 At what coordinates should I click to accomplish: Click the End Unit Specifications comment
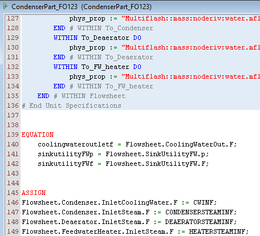pos(71,105)
